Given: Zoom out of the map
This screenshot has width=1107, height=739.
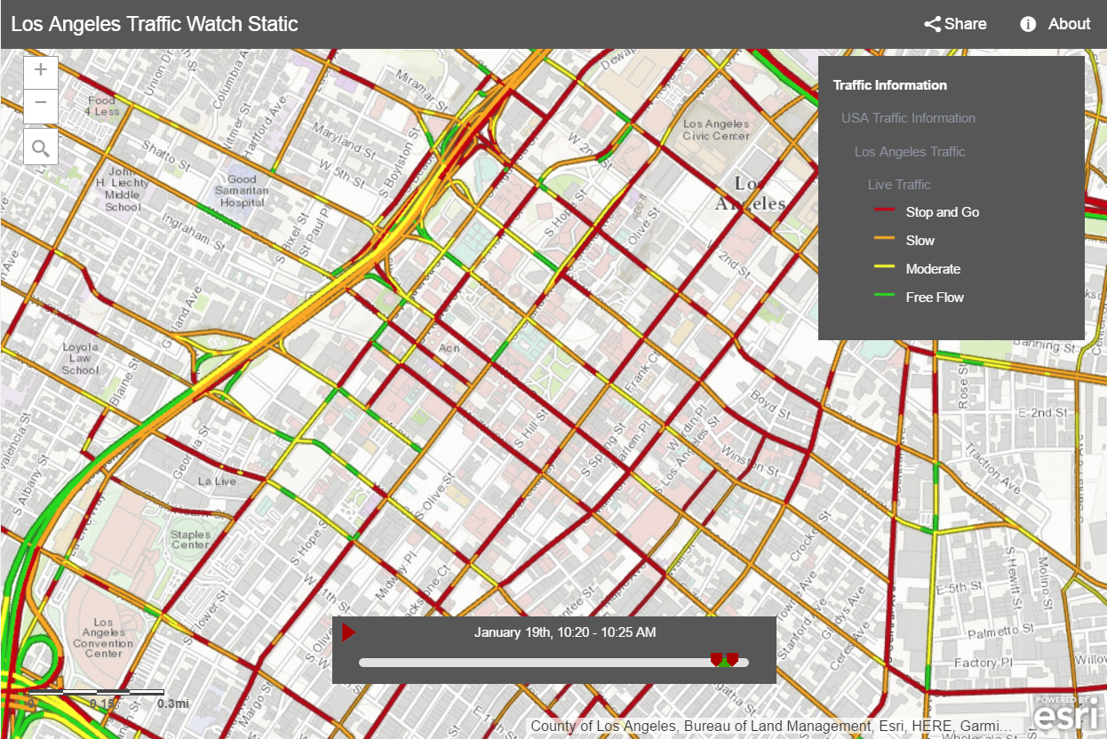Looking at the screenshot, I should [41, 106].
